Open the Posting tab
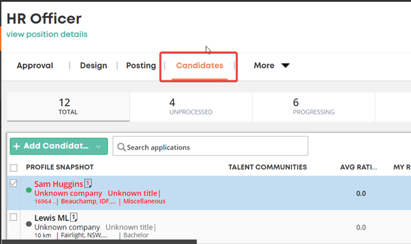The width and height of the screenshot is (411, 244). click(x=141, y=66)
